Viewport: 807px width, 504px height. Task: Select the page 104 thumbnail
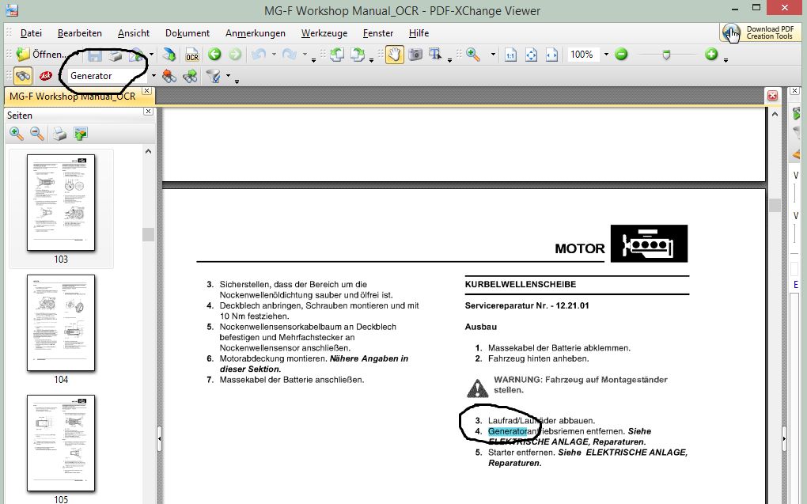tap(61, 323)
